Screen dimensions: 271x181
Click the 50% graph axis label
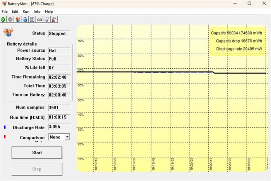81,100
